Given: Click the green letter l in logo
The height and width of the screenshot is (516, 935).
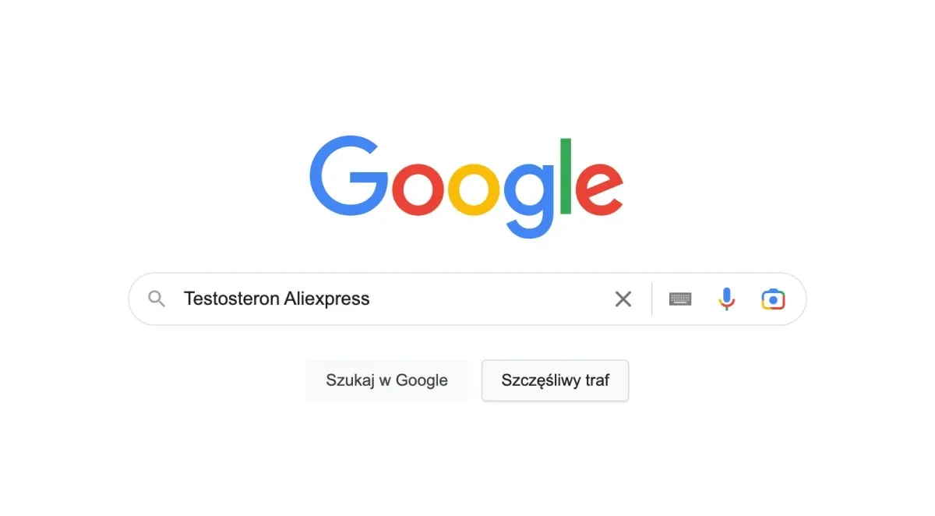Looking at the screenshot, I should click(x=566, y=175).
